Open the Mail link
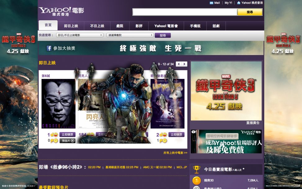 (217, 3)
